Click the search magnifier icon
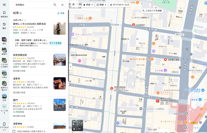The width and height of the screenshot is (207, 133). (x=55, y=5)
